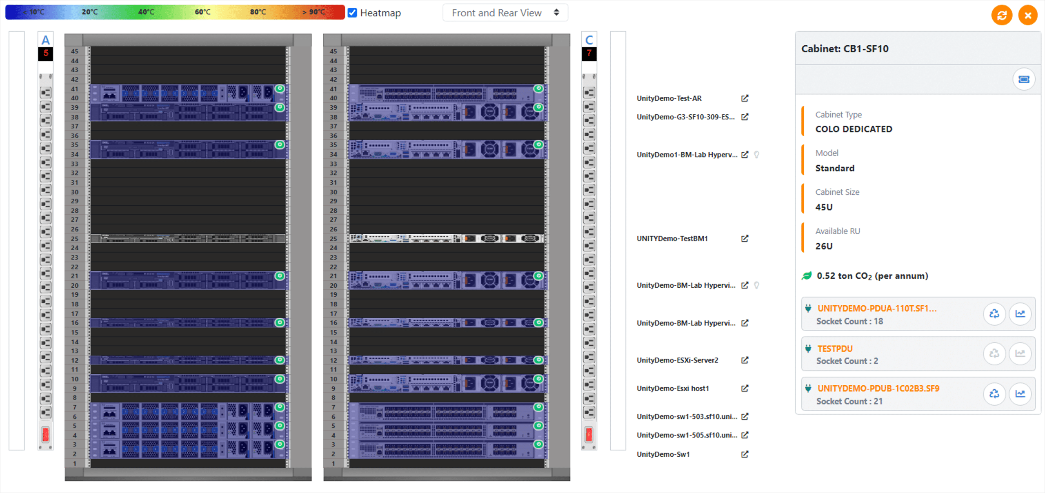Image resolution: width=1045 pixels, height=493 pixels.
Task: Click the orange refresh button
Action: point(1002,16)
